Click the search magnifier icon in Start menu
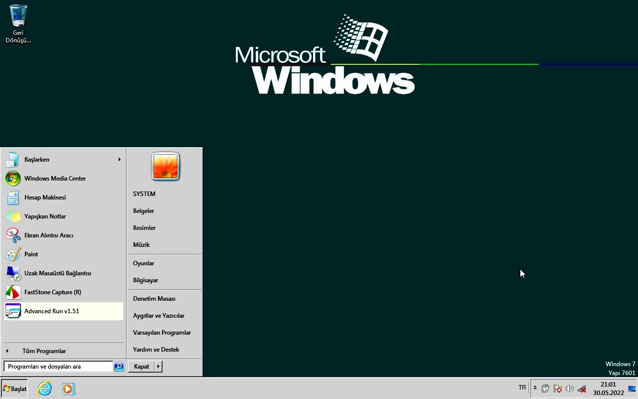The height and width of the screenshot is (399, 638). click(119, 367)
